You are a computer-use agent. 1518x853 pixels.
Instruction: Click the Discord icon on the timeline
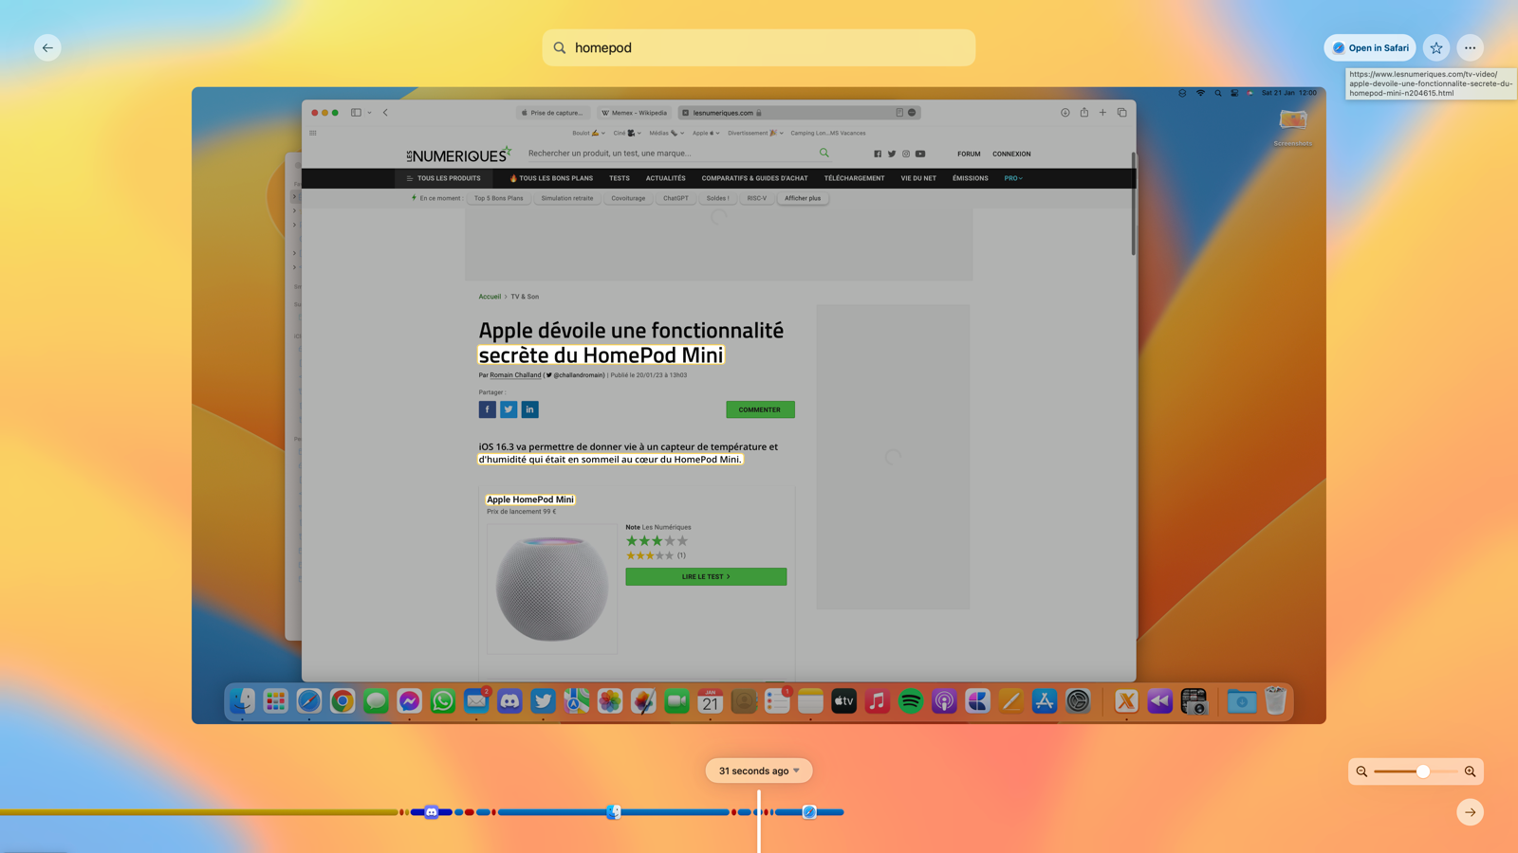[x=432, y=812]
